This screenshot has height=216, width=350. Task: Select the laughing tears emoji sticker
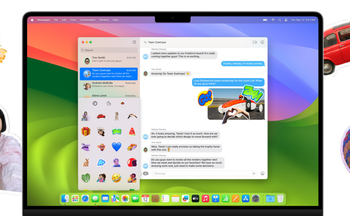117,178
